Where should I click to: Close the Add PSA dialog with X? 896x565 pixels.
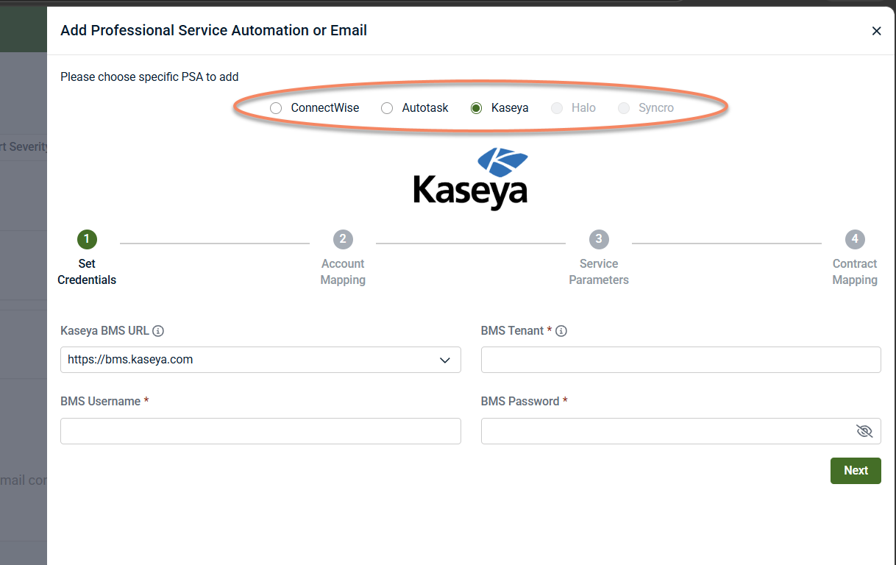[876, 31]
